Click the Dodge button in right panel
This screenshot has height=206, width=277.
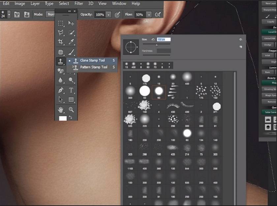(268, 45)
